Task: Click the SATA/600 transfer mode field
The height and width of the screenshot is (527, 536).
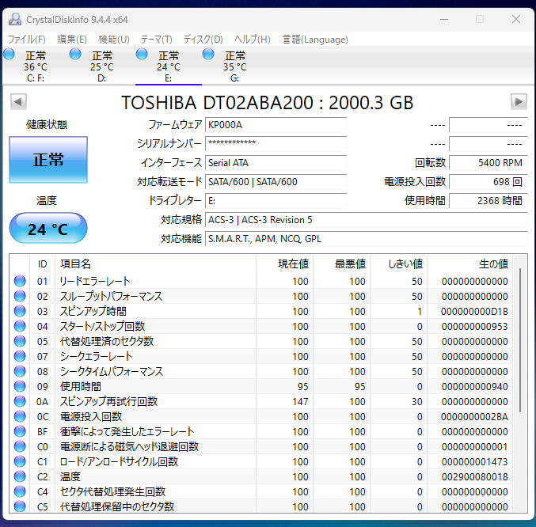Action: point(276,182)
